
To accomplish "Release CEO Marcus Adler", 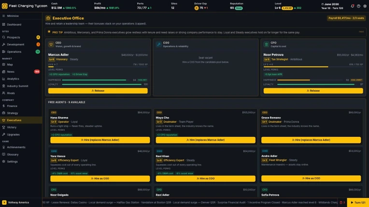I will pyautogui.click(x=98, y=91).
